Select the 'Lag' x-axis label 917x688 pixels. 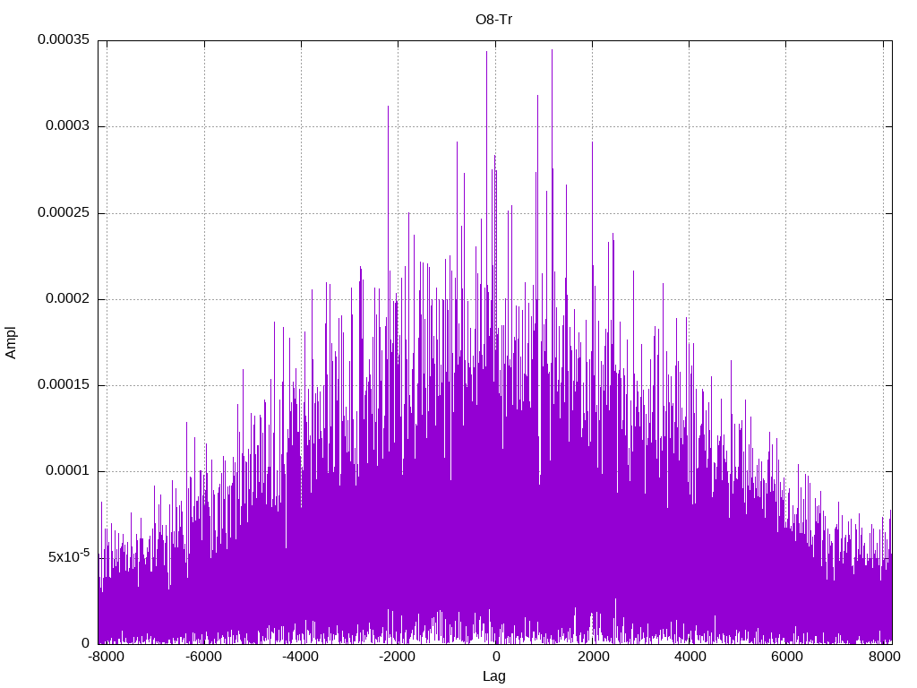coord(494,676)
